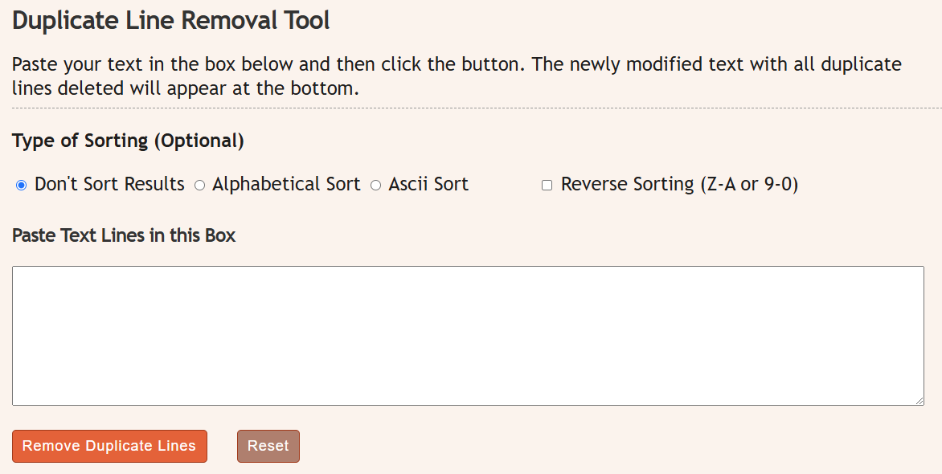Select the Don't Sort Results radio button

point(21,186)
